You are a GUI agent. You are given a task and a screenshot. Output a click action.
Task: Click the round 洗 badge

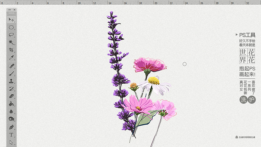click(244, 100)
